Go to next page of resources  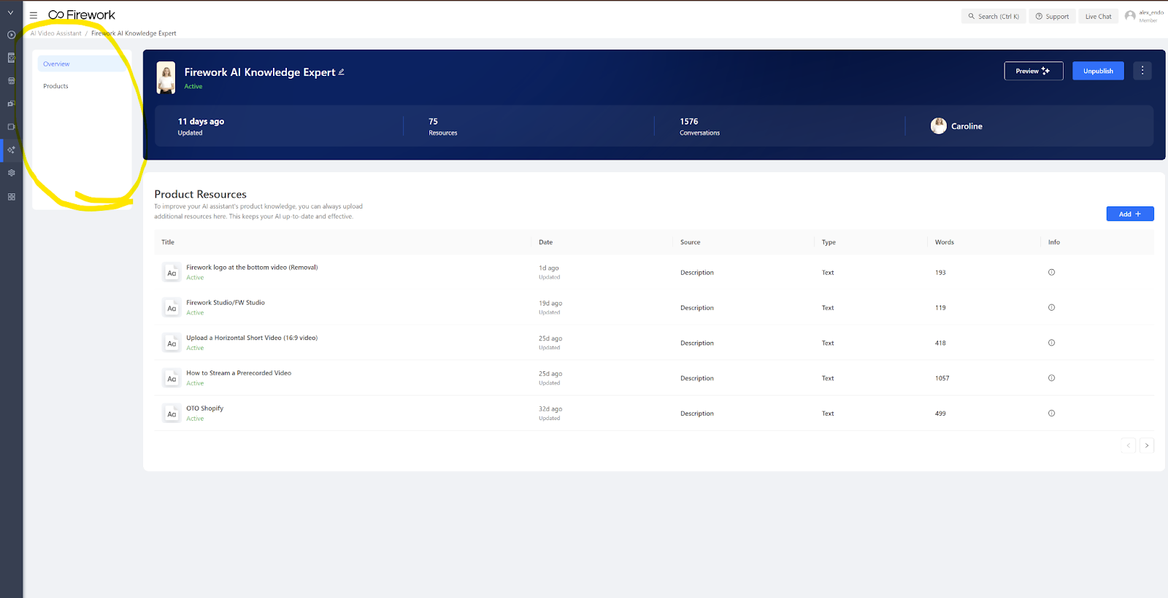coord(1147,446)
